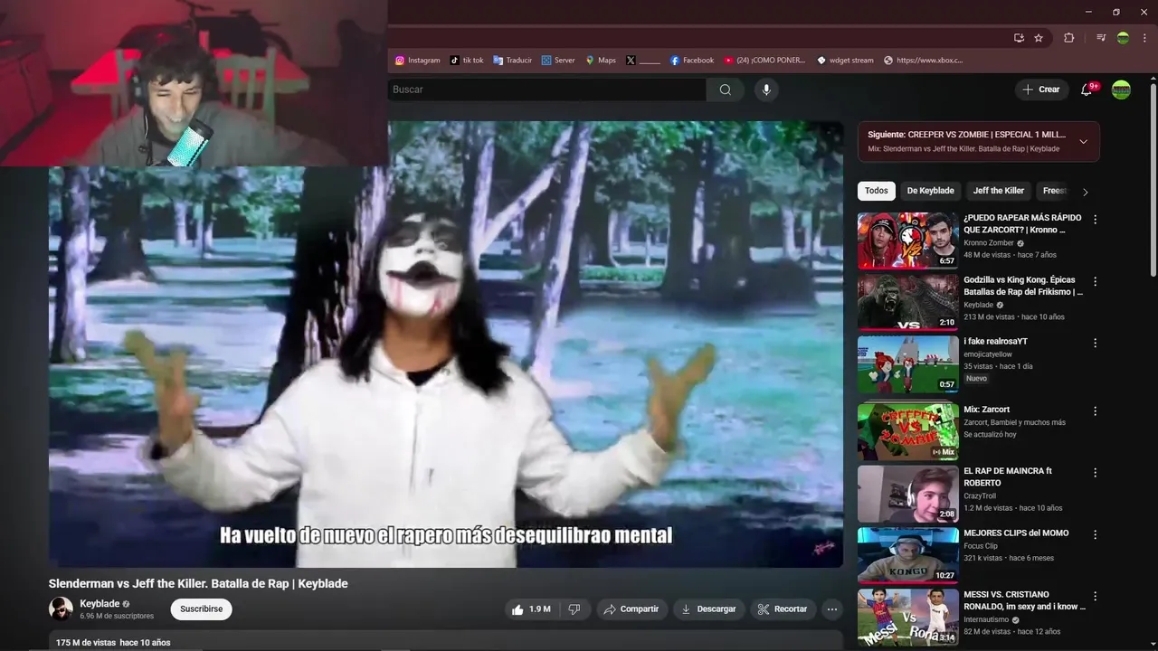Viewport: 1158px width, 651px height.
Task: Open ¿PUEDO RAPEAR MÁS RÁPIDO QUE ZARCORT video thumbnail
Action: [907, 241]
